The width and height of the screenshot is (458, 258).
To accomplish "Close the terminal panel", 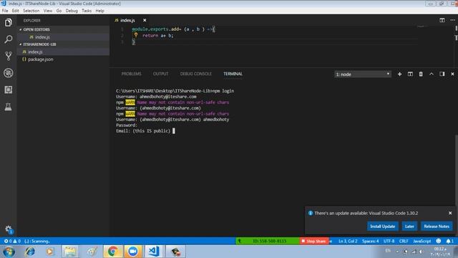I will (452, 75).
